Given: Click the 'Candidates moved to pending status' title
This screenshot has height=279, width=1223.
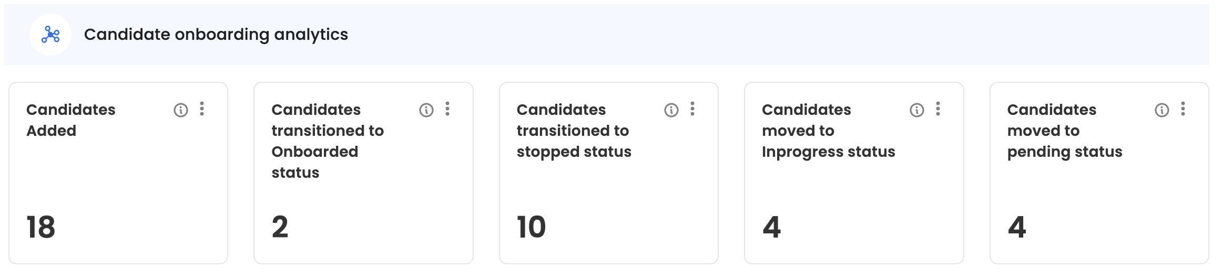Looking at the screenshot, I should [x=1064, y=131].
